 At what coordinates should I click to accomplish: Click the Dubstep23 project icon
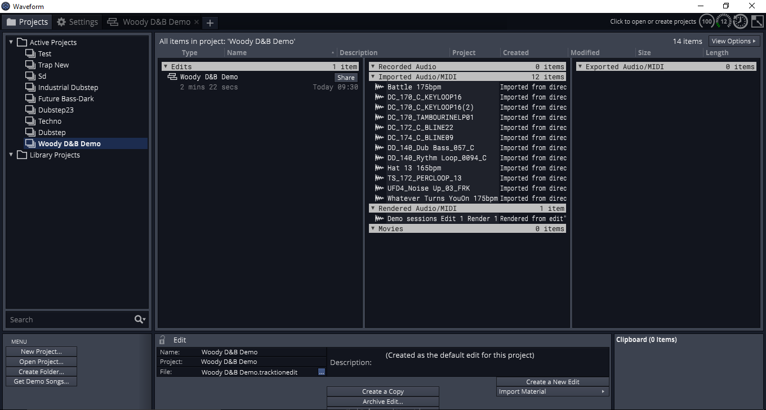click(x=30, y=110)
